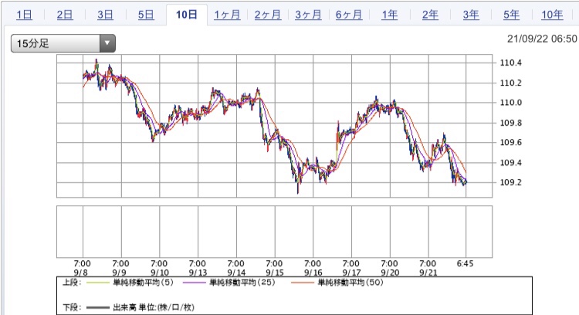579x315 pixels.
Task: Click the 109.4 price axis label
Action: coord(511,162)
